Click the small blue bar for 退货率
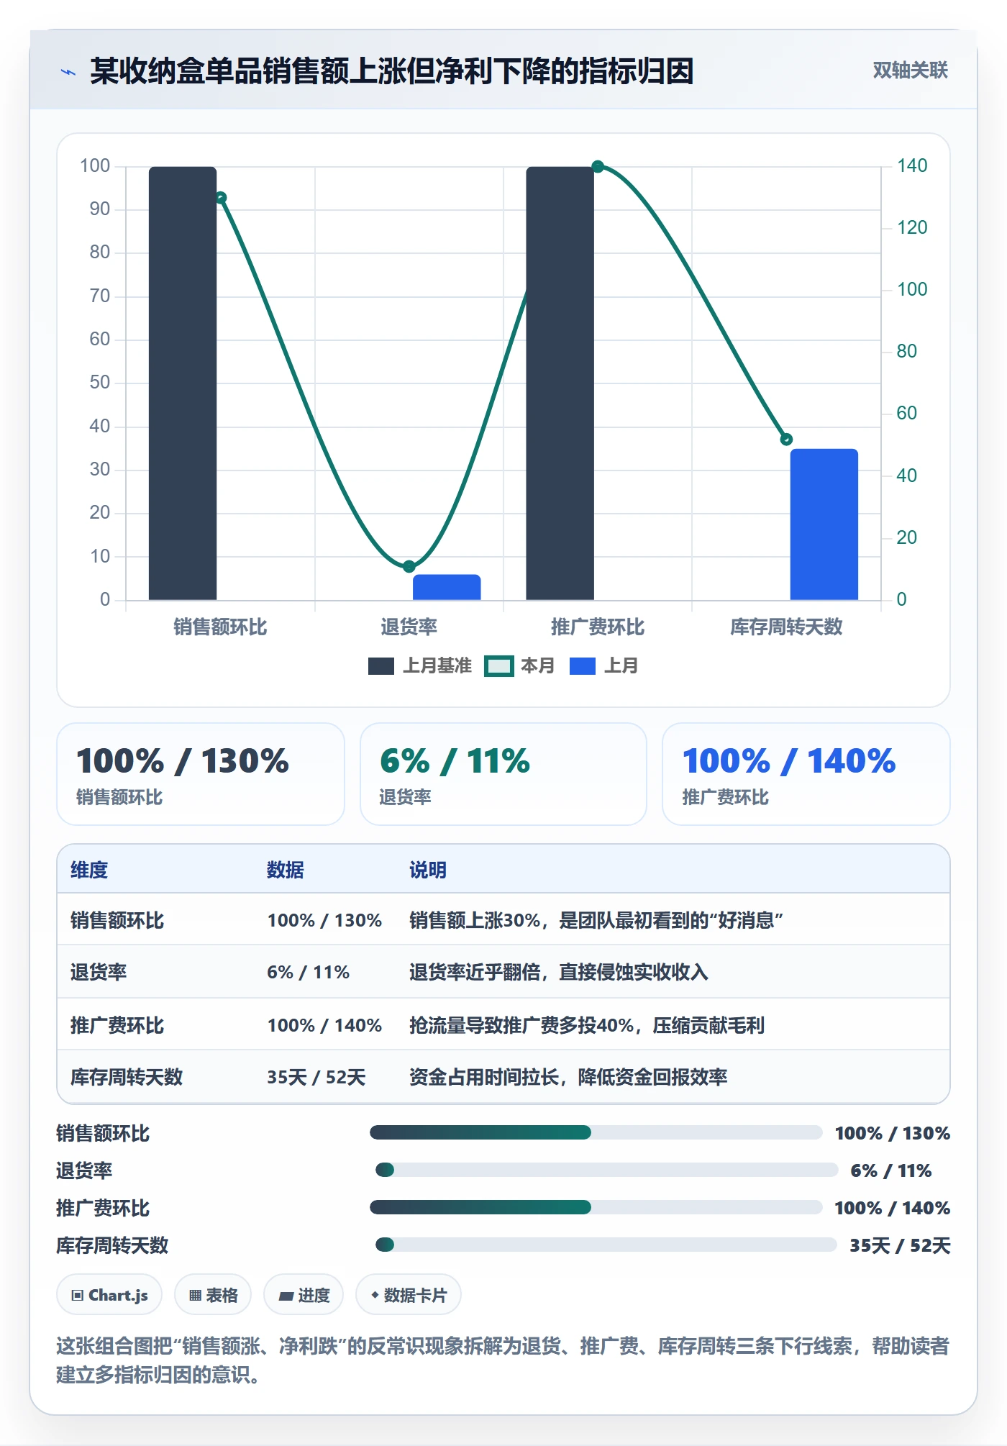 (x=447, y=587)
